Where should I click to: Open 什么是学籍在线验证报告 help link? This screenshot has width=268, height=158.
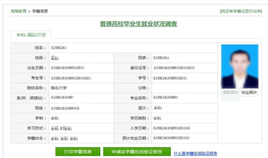click(195, 154)
